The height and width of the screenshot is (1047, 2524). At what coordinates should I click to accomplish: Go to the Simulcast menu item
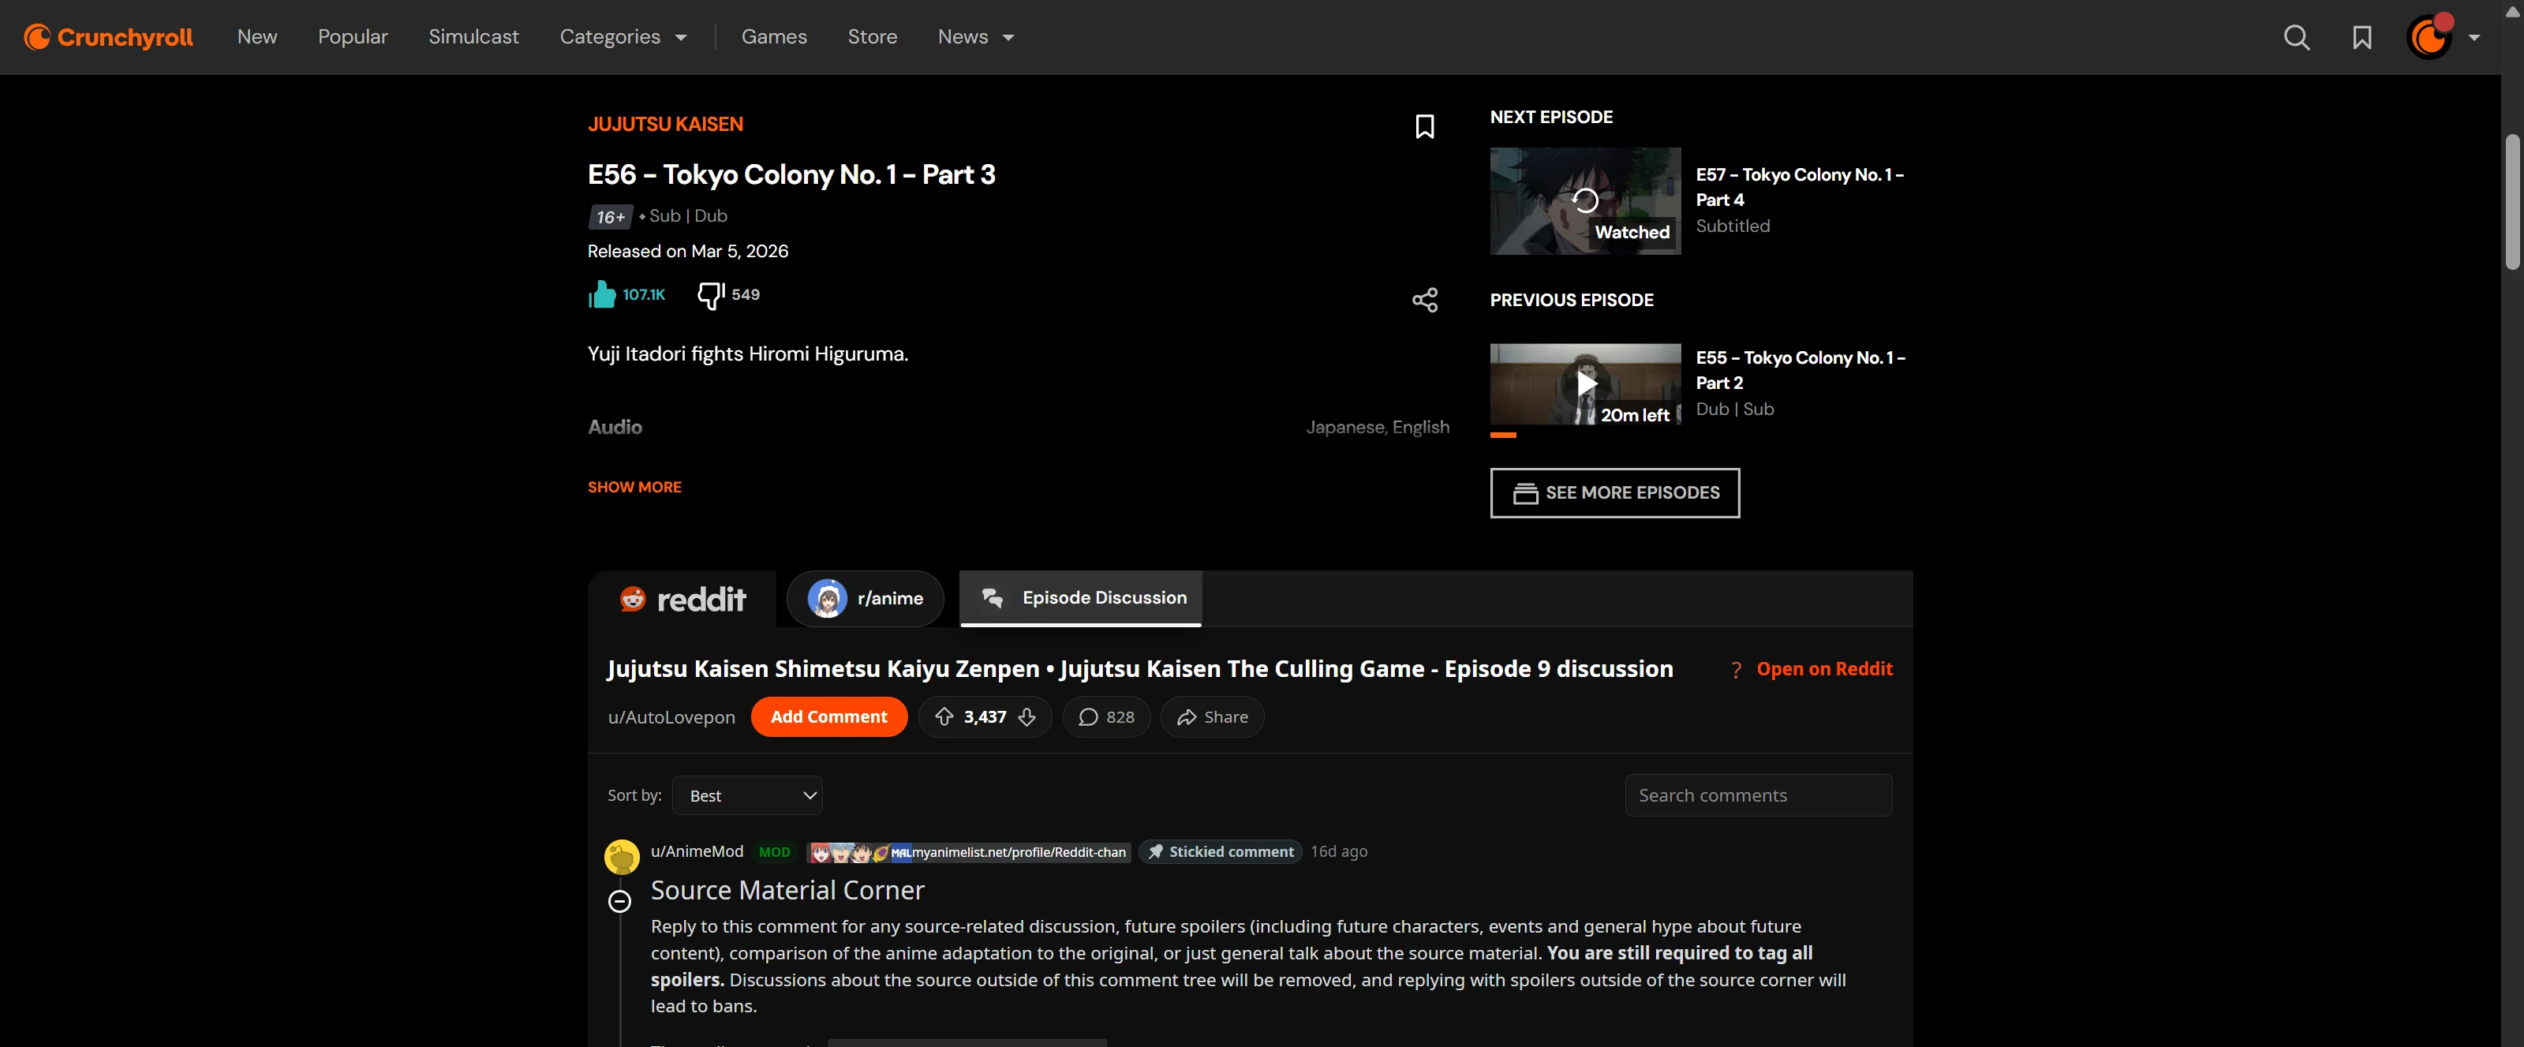click(473, 37)
